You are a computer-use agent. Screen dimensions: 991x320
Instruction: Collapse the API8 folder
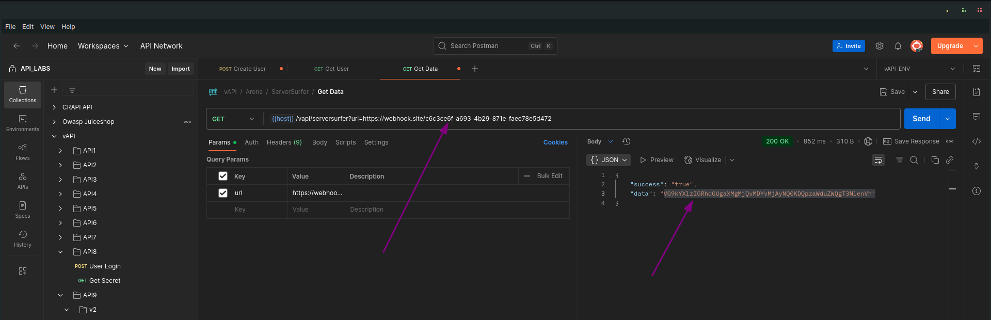tap(60, 252)
